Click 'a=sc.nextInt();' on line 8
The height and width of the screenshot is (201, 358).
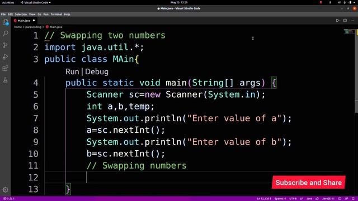click(125, 130)
